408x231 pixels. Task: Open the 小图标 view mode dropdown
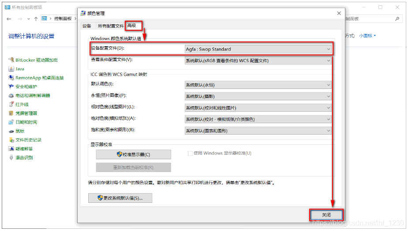(367, 36)
